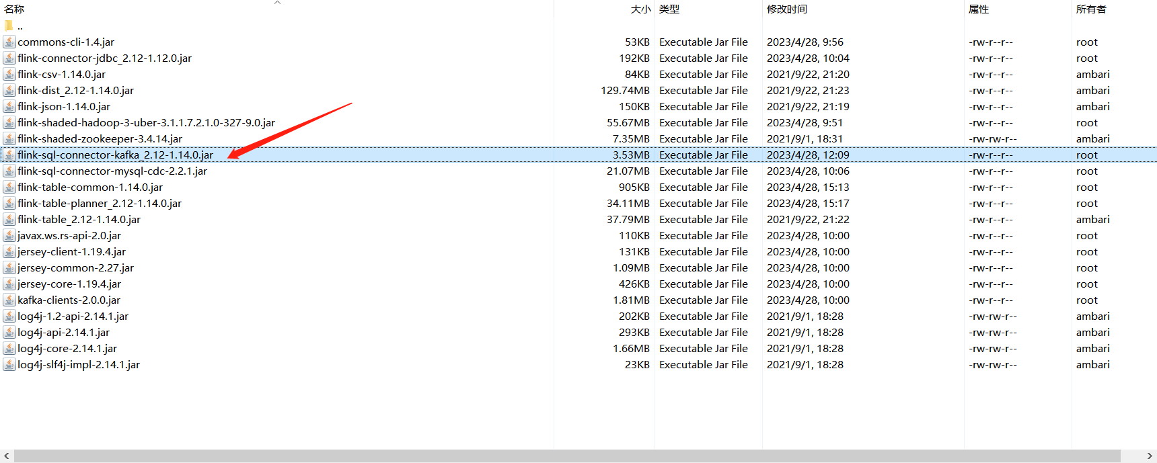Click the jar icon of flink-json-1.14.0.jar
This screenshot has width=1157, height=463.
(x=9, y=106)
